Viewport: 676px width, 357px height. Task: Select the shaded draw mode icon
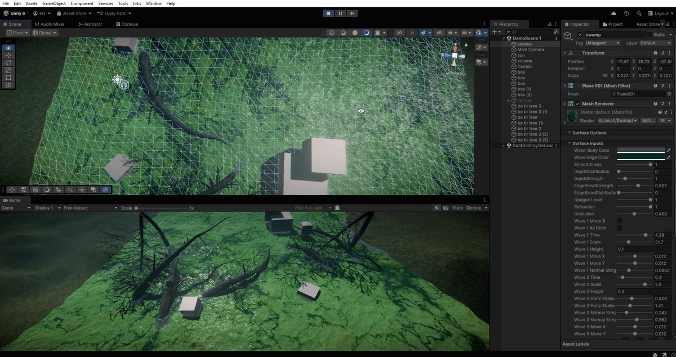tap(367, 33)
